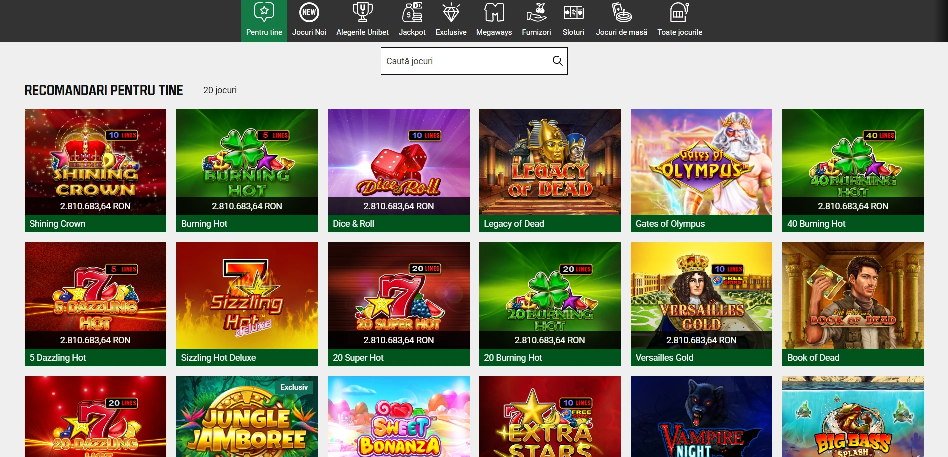Select the Pentru tine tab label
The height and width of the screenshot is (457, 948).
264,32
